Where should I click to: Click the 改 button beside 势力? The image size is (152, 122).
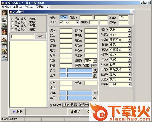pos(95,70)
